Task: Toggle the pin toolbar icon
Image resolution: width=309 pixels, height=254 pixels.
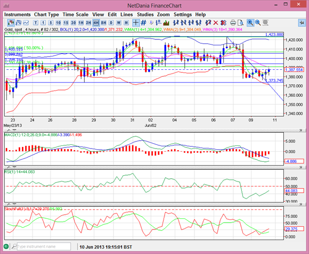Action: (x=302, y=23)
